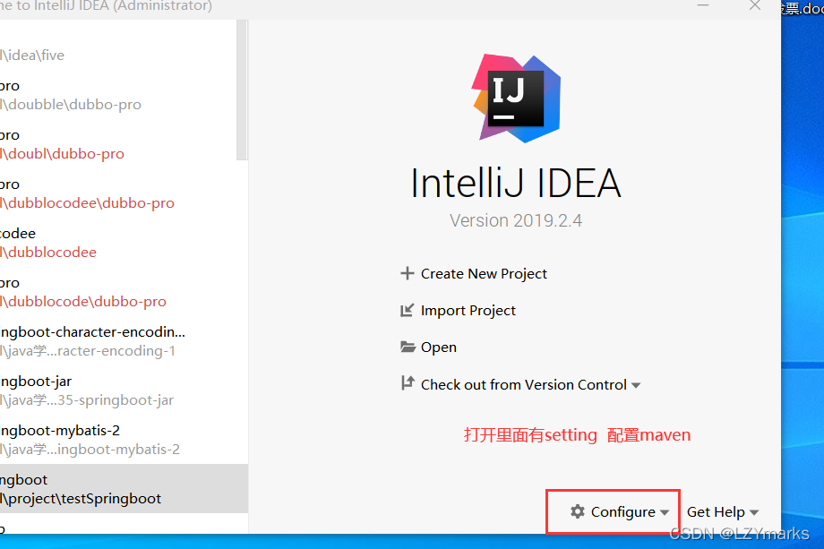824x549 pixels.
Task: Open the Configure dropdown arrow
Action: 665,512
